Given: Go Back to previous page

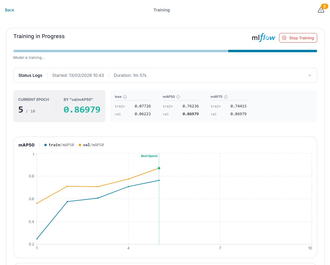Looking at the screenshot, I should tap(10, 10).
